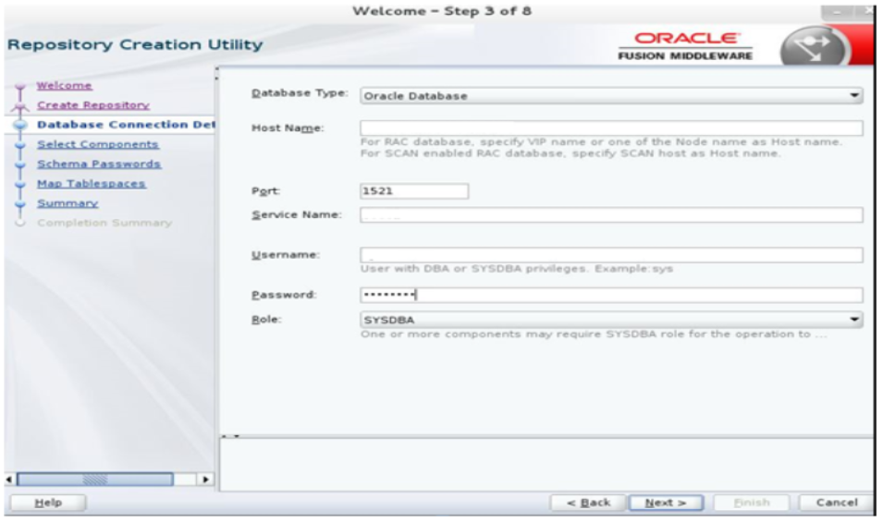Click the Cancel button

pos(836,503)
